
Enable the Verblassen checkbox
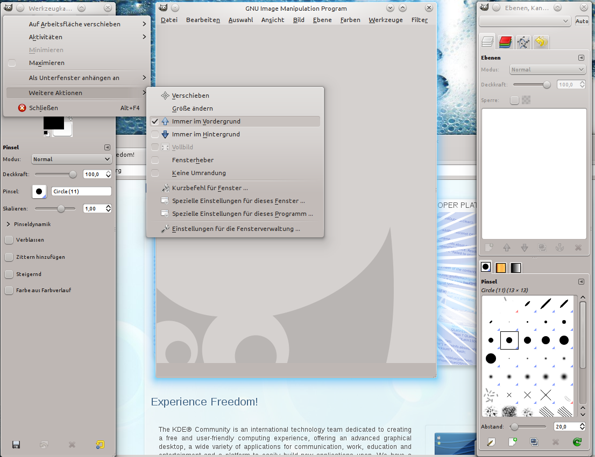(9, 240)
